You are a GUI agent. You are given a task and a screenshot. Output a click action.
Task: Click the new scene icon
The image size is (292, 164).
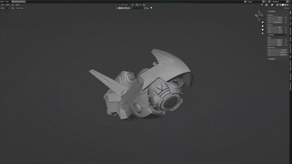(263, 2)
